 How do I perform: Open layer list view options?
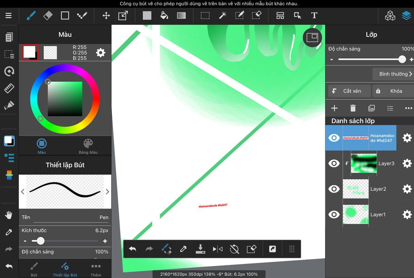[390, 108]
